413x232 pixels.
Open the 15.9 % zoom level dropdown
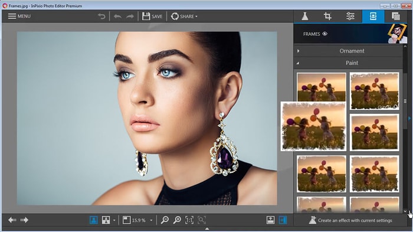pos(151,220)
